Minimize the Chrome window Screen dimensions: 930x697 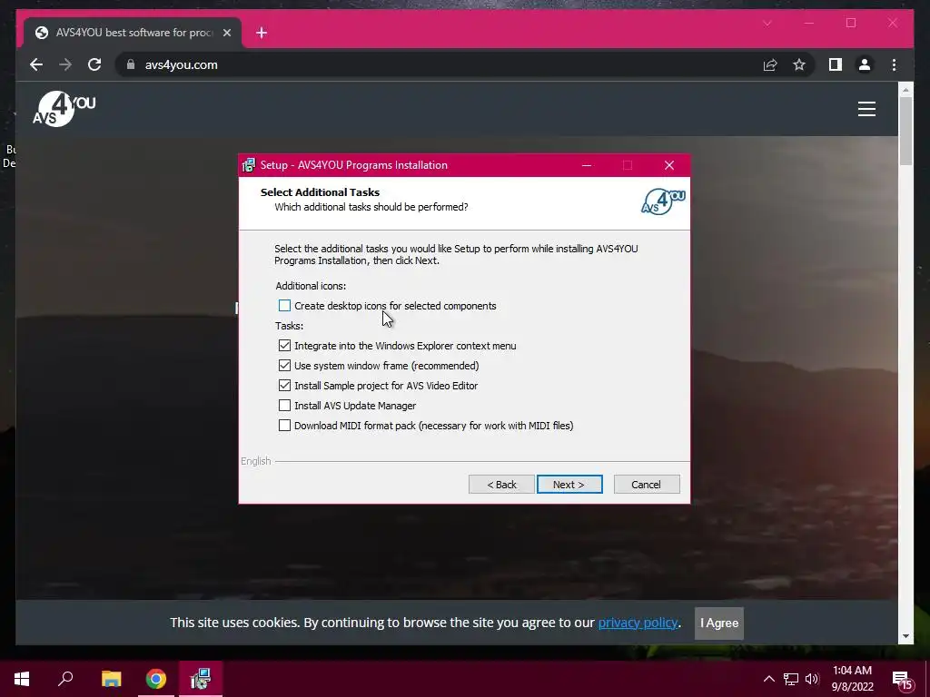(809, 23)
